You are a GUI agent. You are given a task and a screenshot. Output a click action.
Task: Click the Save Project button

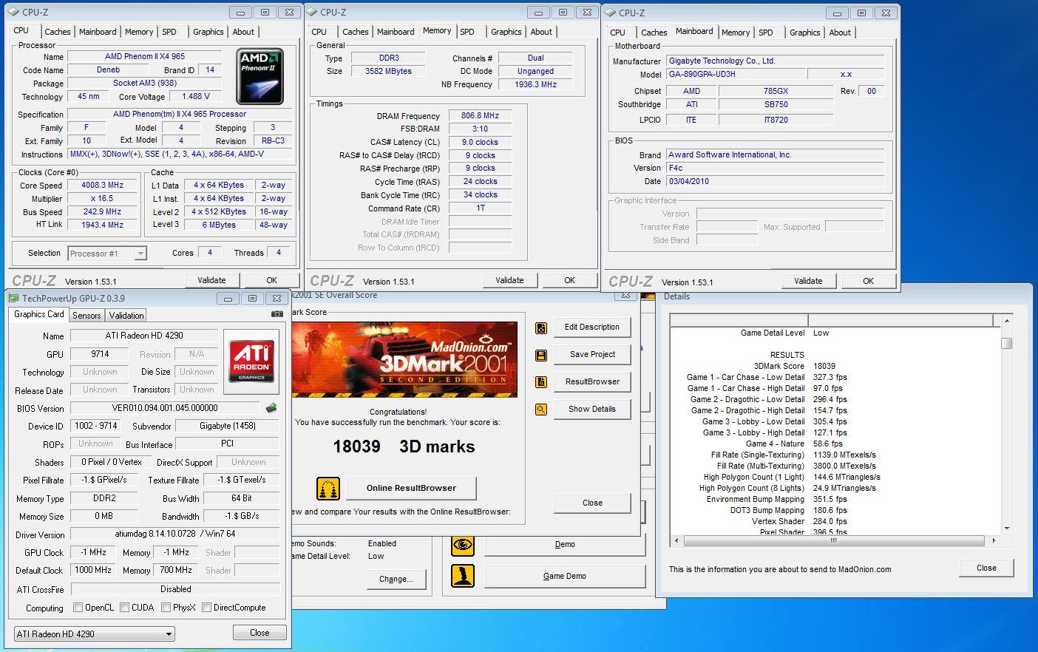pos(592,354)
